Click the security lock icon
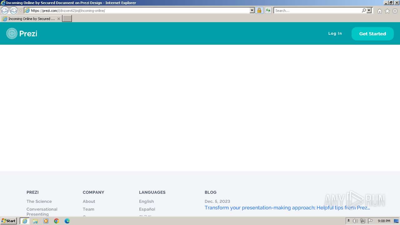The height and width of the screenshot is (225, 400). (x=259, y=10)
